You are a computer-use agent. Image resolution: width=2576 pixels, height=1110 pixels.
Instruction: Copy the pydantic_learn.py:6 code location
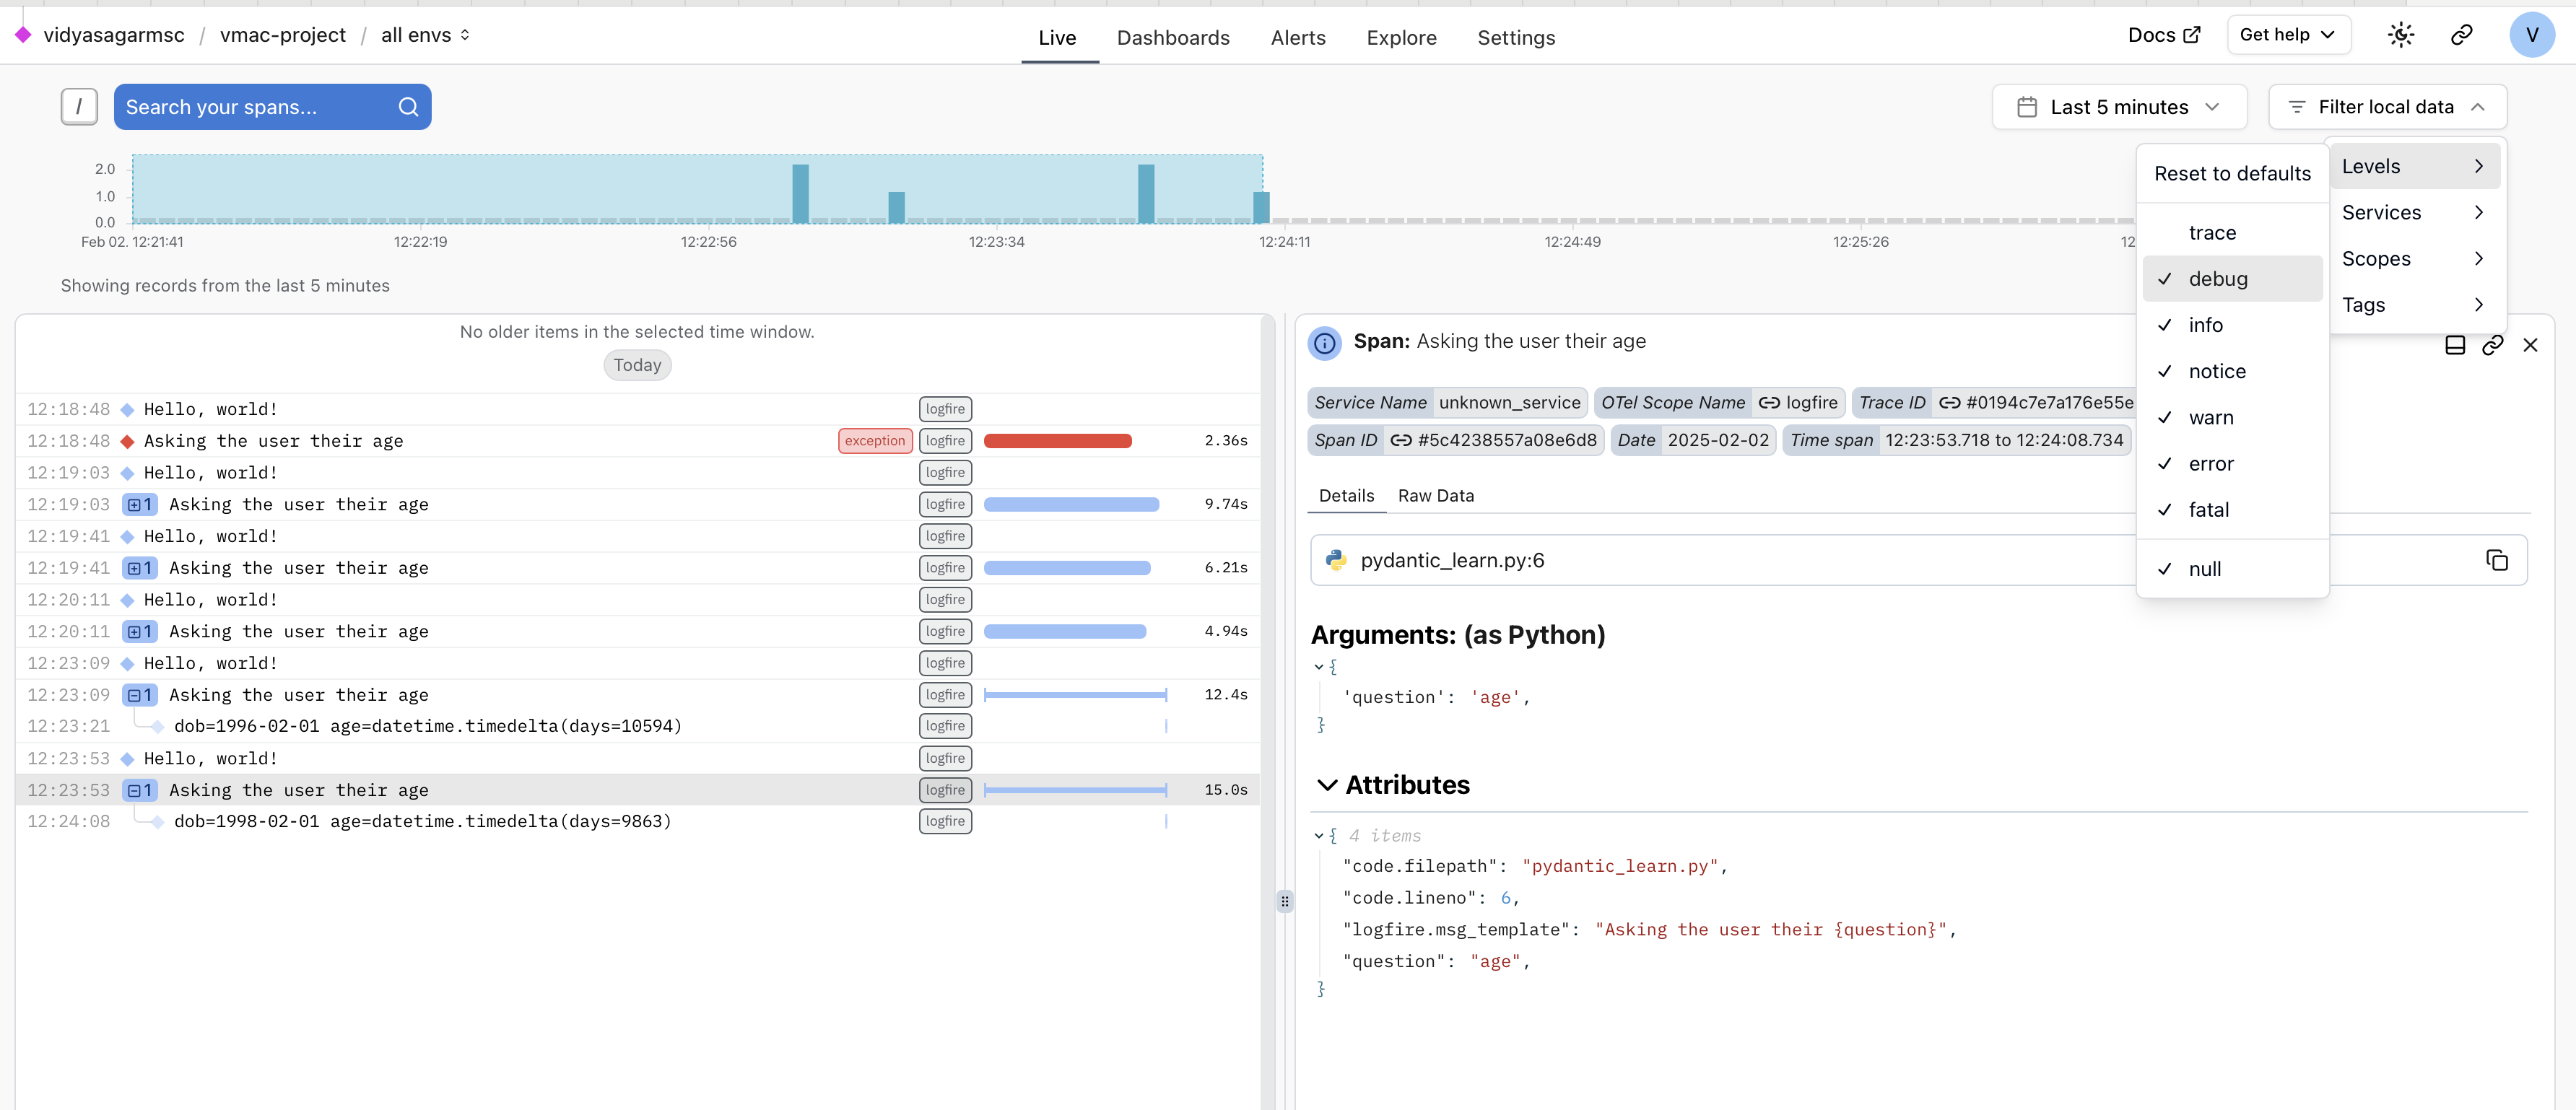tap(2496, 560)
